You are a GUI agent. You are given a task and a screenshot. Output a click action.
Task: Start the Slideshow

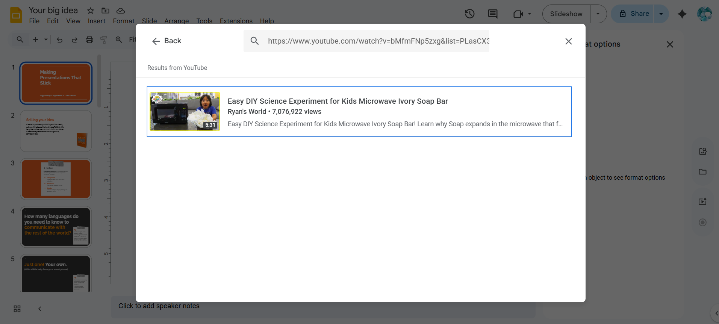point(566,14)
